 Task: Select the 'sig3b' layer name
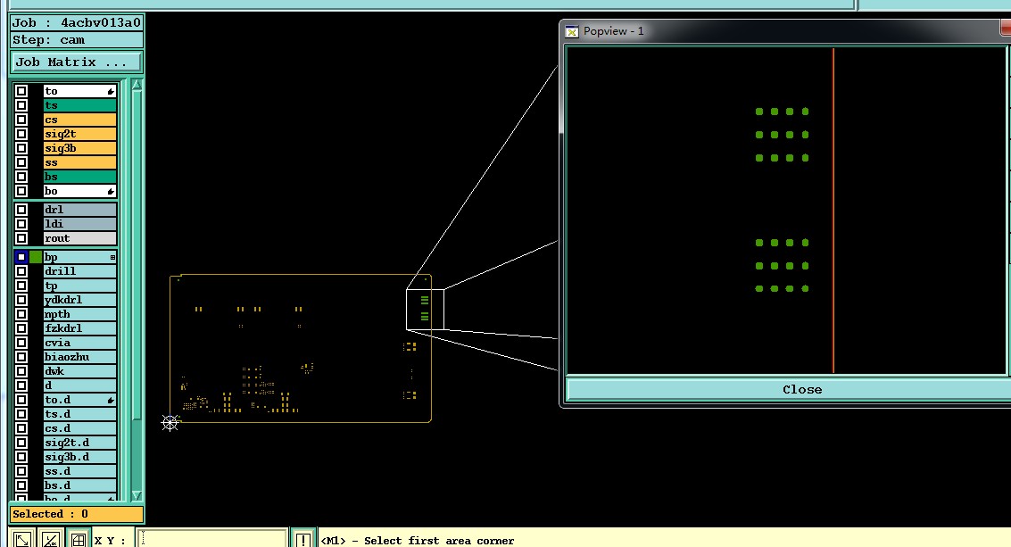[x=80, y=148]
